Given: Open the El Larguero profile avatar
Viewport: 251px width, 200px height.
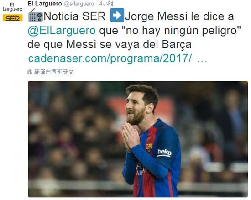Looking at the screenshot, I should point(12,11).
